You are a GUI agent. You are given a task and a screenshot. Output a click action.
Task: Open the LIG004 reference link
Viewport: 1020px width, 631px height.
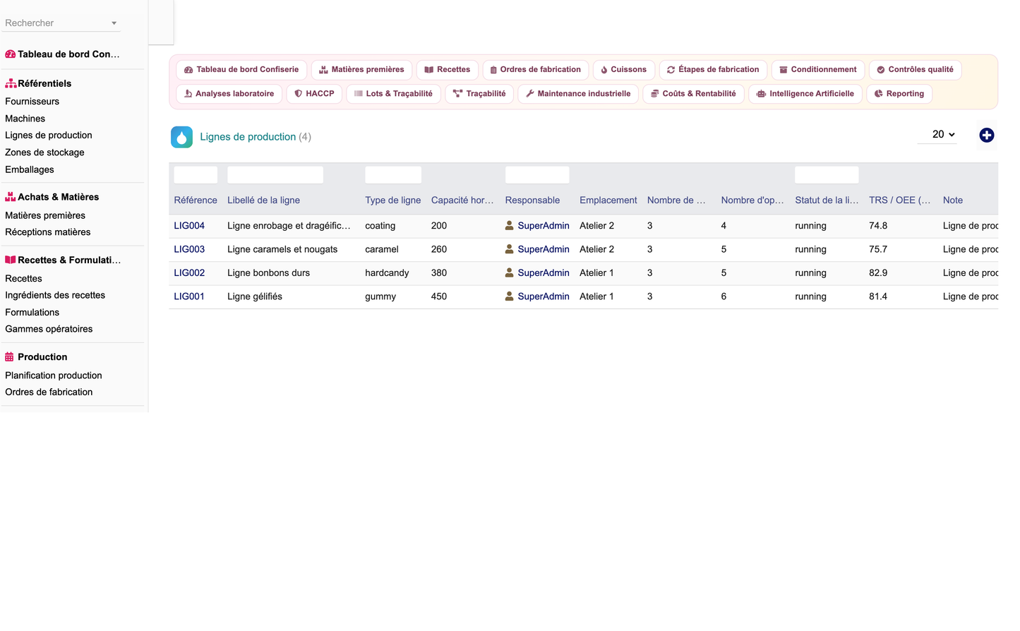[189, 226]
